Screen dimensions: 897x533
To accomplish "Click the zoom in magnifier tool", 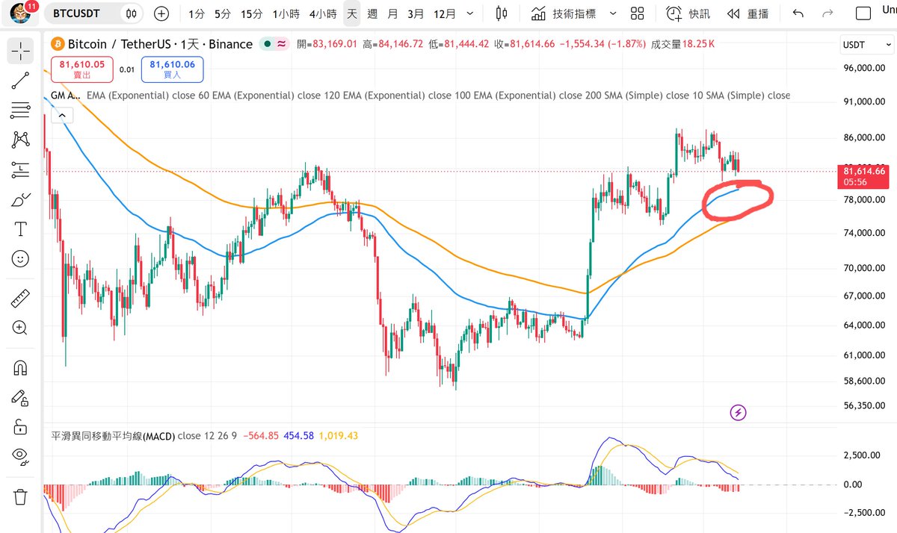I will pyautogui.click(x=20, y=328).
